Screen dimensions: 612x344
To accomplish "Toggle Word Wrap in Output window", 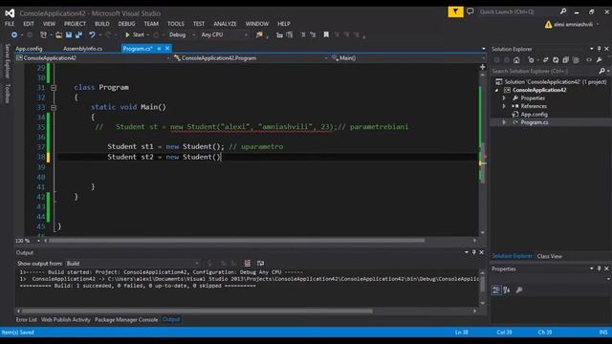I will coord(260,264).
